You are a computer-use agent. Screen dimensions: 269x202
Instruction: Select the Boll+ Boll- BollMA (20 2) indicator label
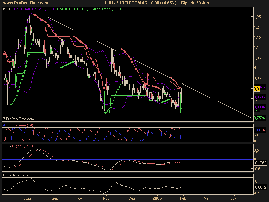tap(34, 9)
